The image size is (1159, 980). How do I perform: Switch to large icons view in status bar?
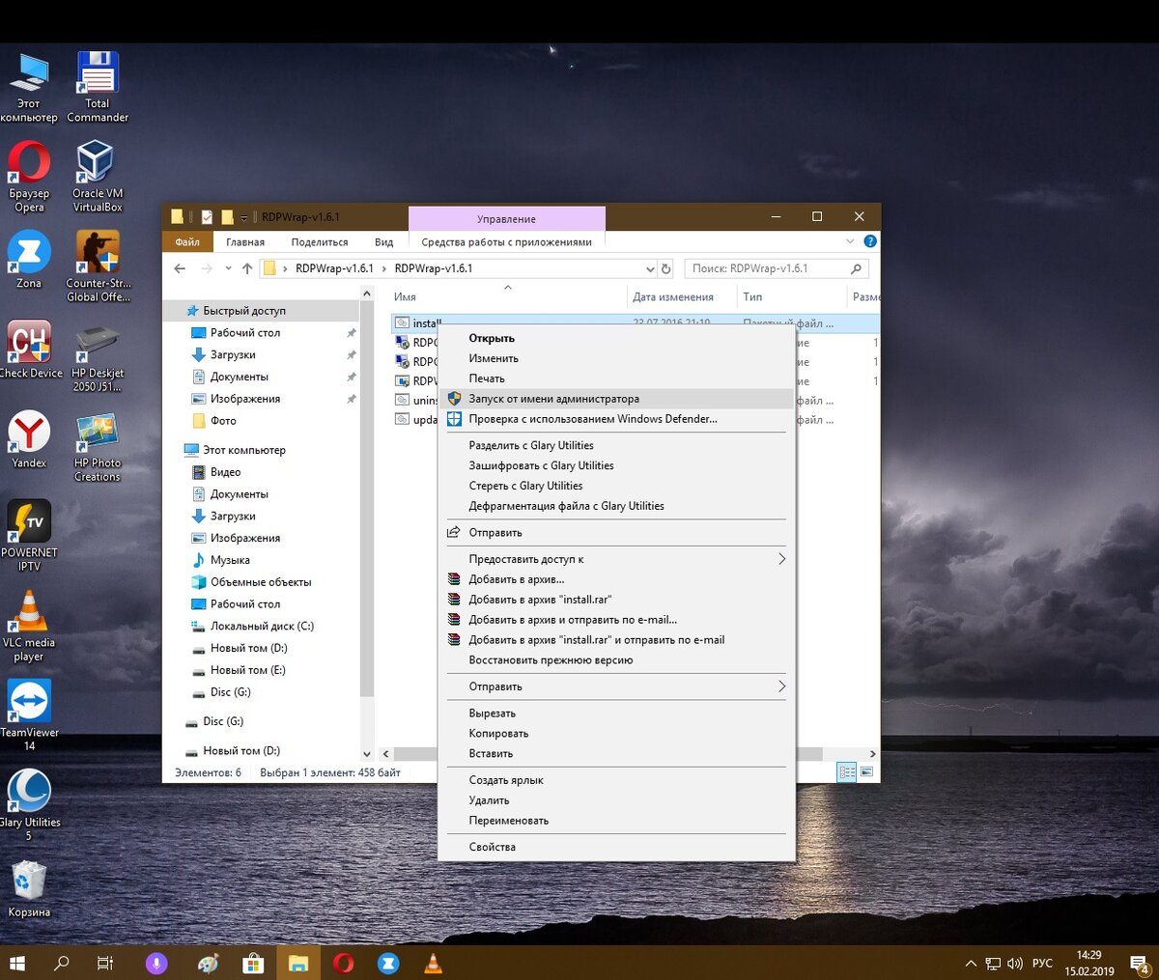pos(866,772)
